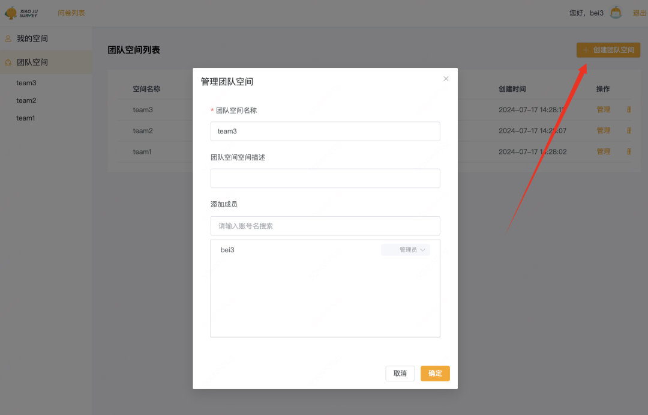Click the plus icon in 创建团队空间 button
Image resolution: width=648 pixels, height=415 pixels.
click(586, 50)
